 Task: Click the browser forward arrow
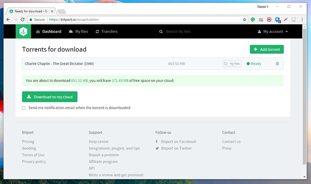click(x=15, y=20)
